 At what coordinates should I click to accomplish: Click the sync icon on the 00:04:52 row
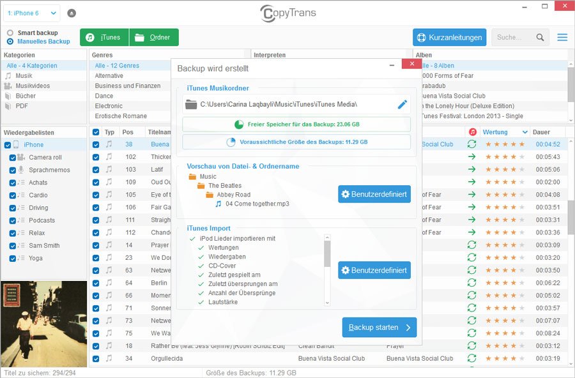[472, 144]
